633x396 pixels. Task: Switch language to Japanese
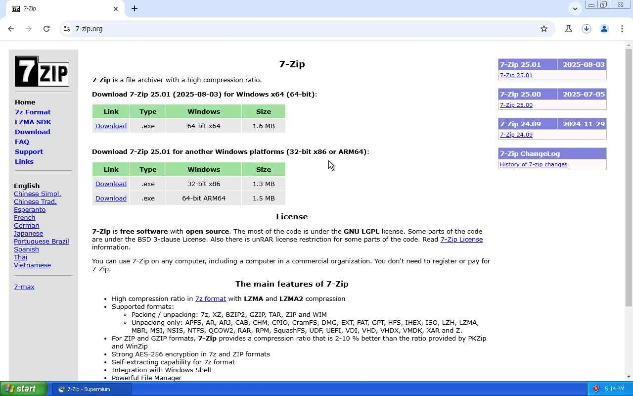28,233
